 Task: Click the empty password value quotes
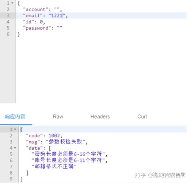[60, 27]
